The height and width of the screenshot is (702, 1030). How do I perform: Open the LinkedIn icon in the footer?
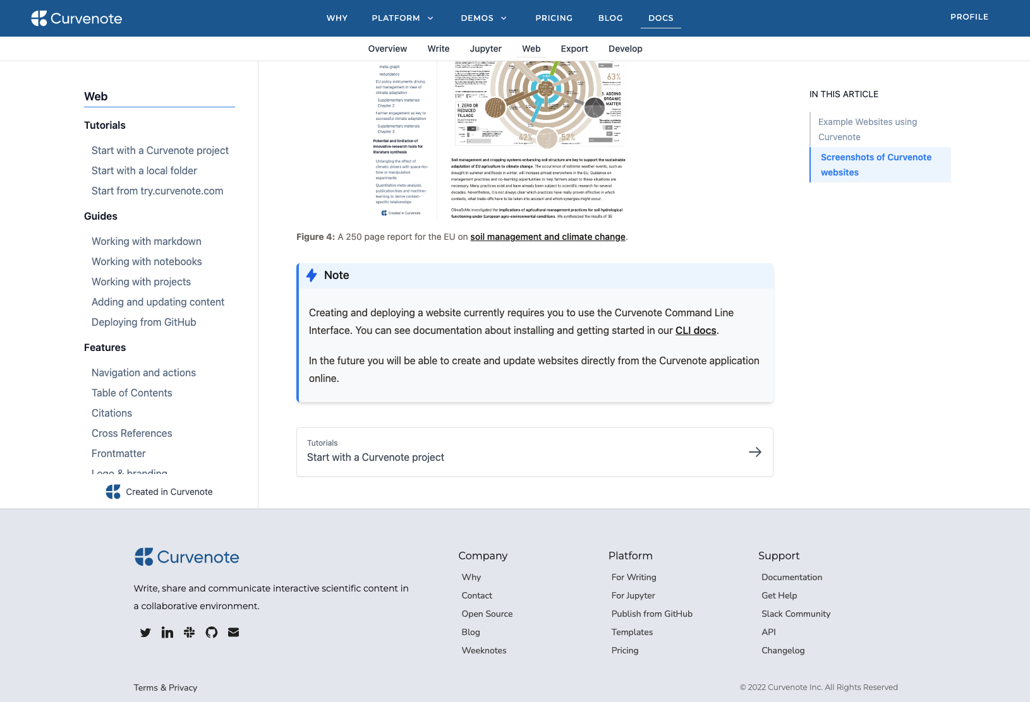tap(167, 632)
